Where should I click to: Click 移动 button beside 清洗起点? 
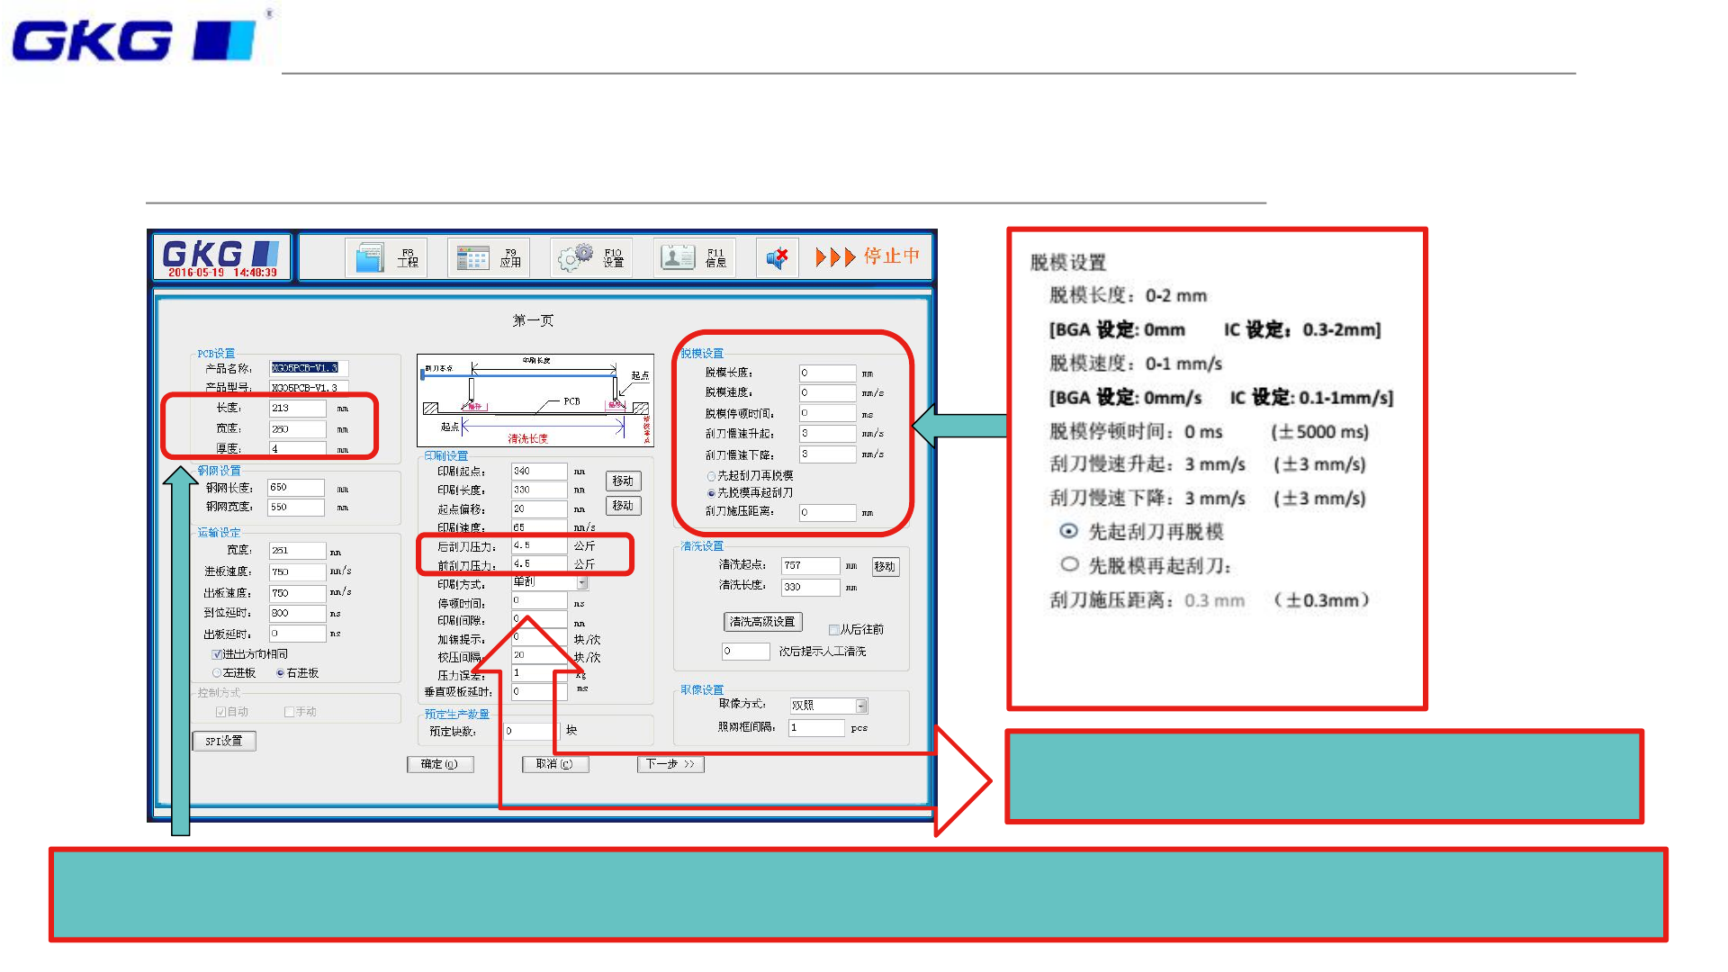pos(885,566)
